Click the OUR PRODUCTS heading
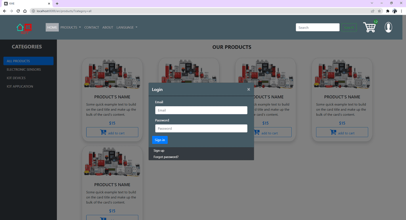 (232, 47)
